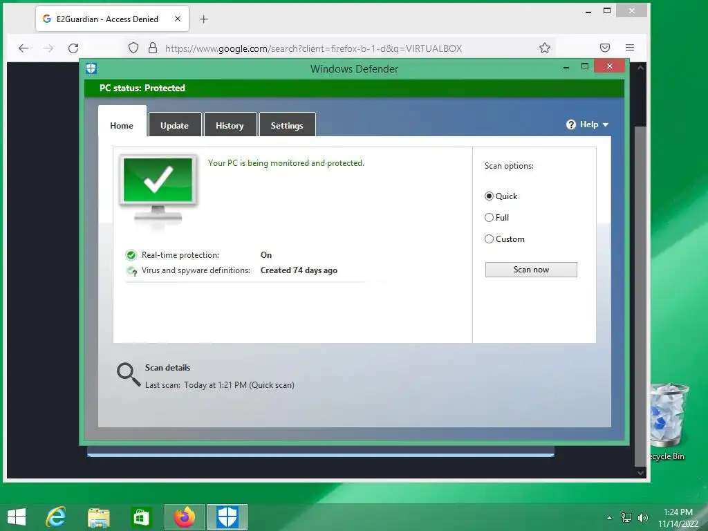Maximize the Windows Defender window
The width and height of the screenshot is (708, 531).
coord(585,66)
